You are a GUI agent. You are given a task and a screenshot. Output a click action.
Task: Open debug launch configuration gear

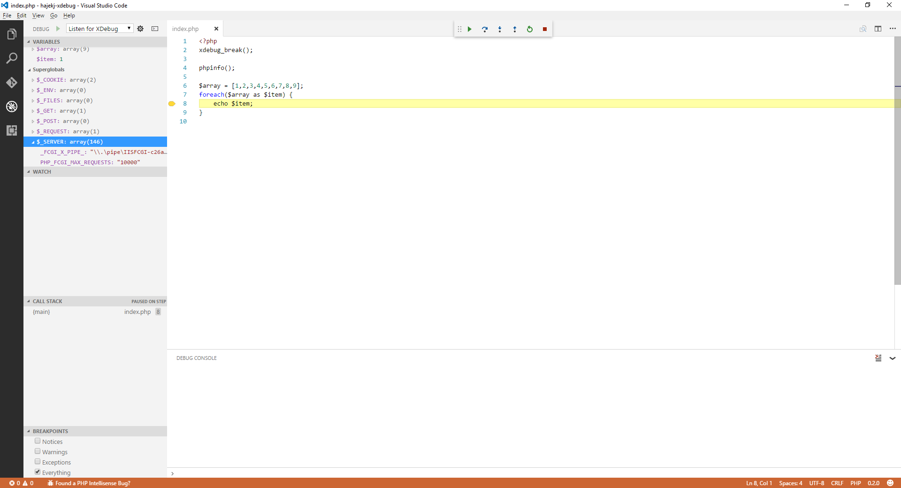[140, 29]
